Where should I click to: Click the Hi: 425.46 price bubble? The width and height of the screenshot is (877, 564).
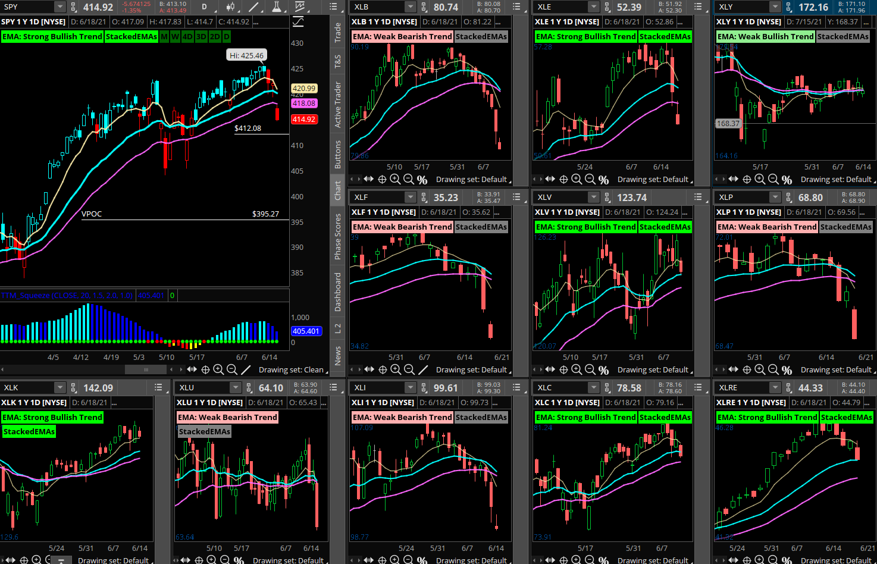pyautogui.click(x=247, y=55)
